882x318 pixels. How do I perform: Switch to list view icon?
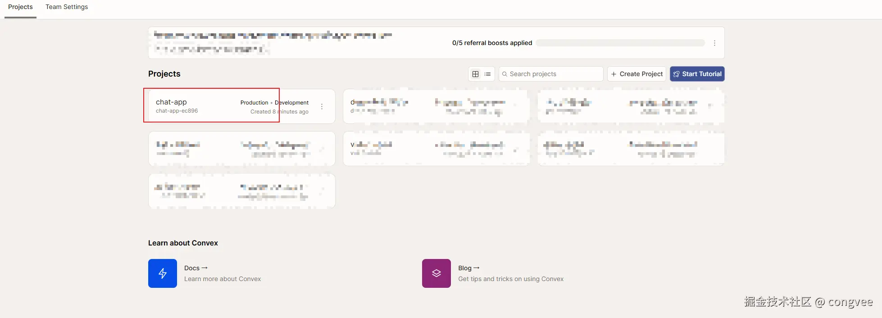click(x=487, y=74)
